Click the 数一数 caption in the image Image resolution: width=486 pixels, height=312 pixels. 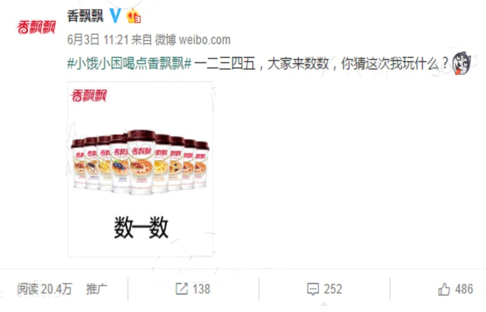(141, 228)
